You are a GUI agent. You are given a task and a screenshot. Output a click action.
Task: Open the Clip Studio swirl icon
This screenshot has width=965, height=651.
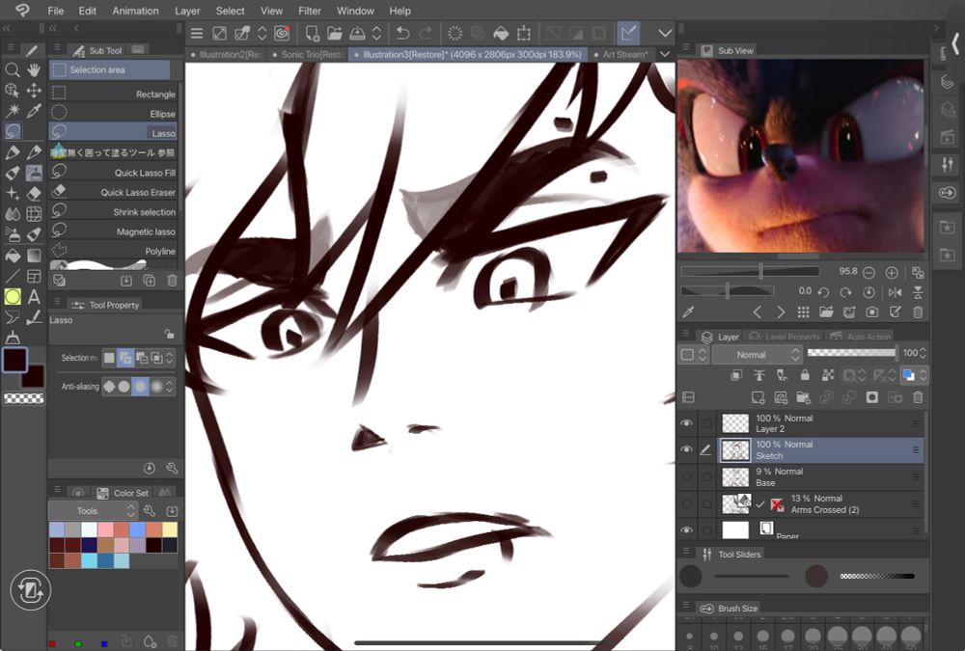[282, 33]
